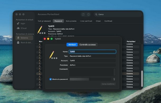Switch to the Note protette tab

71,21
